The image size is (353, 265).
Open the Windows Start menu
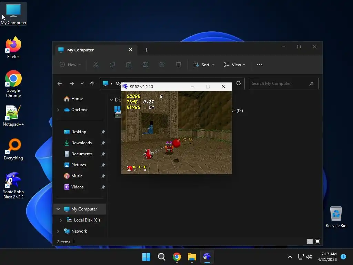pyautogui.click(x=146, y=257)
